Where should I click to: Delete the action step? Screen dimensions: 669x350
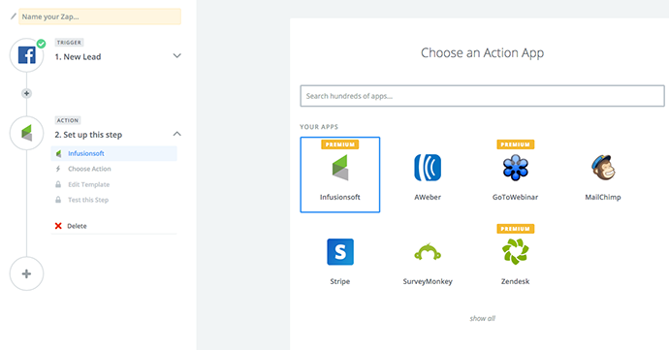(x=77, y=226)
